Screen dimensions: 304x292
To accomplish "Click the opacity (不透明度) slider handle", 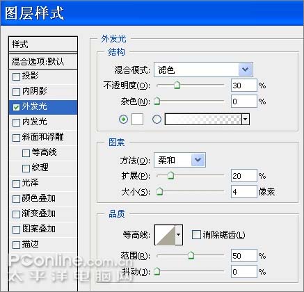I will pos(177,85).
